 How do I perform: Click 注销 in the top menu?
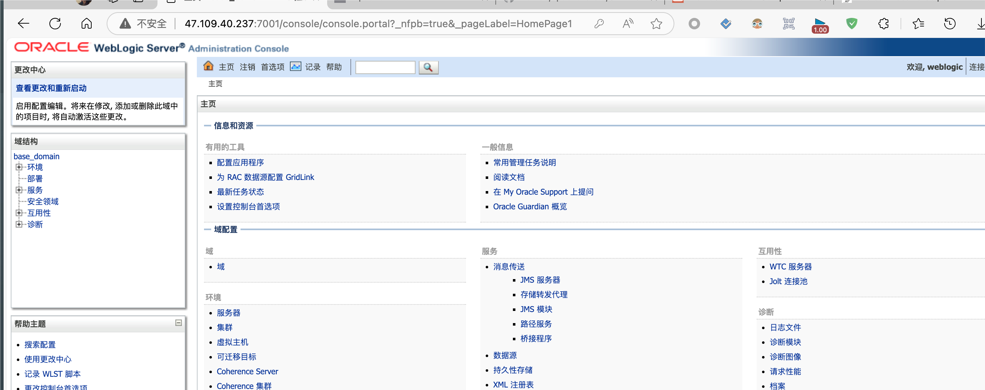coord(247,67)
